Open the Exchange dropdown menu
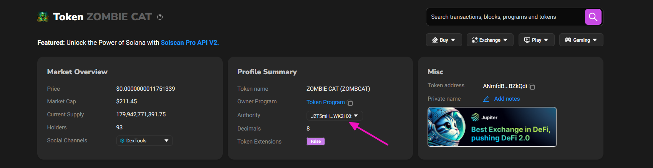653x168 pixels. 490,40
